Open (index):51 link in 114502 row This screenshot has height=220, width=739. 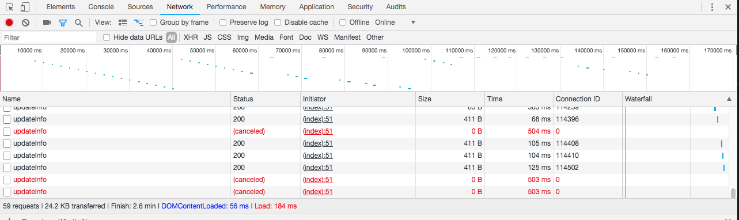[x=318, y=168]
